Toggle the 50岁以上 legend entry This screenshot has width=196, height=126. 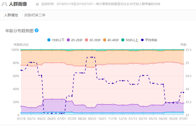(x=130, y=40)
